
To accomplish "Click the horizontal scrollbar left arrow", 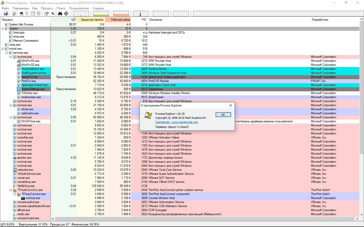I will [x=53, y=219].
